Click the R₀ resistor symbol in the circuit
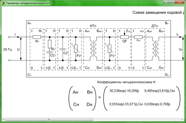Image resolution: width=186 pixels, height=123 pixels. point(37,37)
